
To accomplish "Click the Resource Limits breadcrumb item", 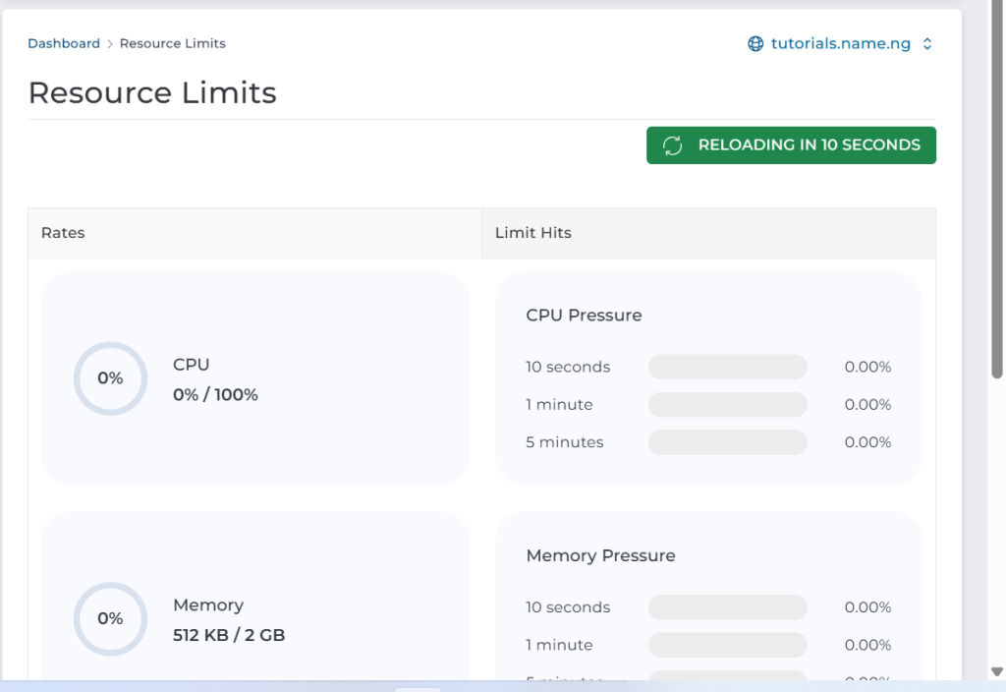I will tap(173, 43).
